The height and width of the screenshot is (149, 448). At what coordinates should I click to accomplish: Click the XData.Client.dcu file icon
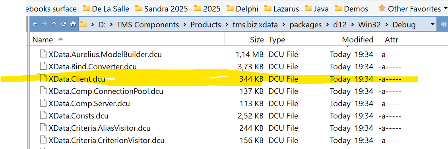[43, 78]
